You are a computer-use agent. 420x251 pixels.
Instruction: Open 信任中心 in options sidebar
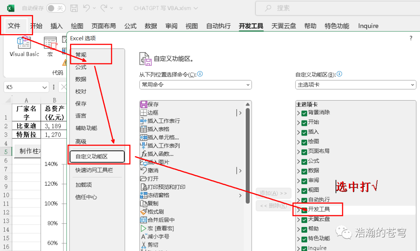tap(86, 197)
